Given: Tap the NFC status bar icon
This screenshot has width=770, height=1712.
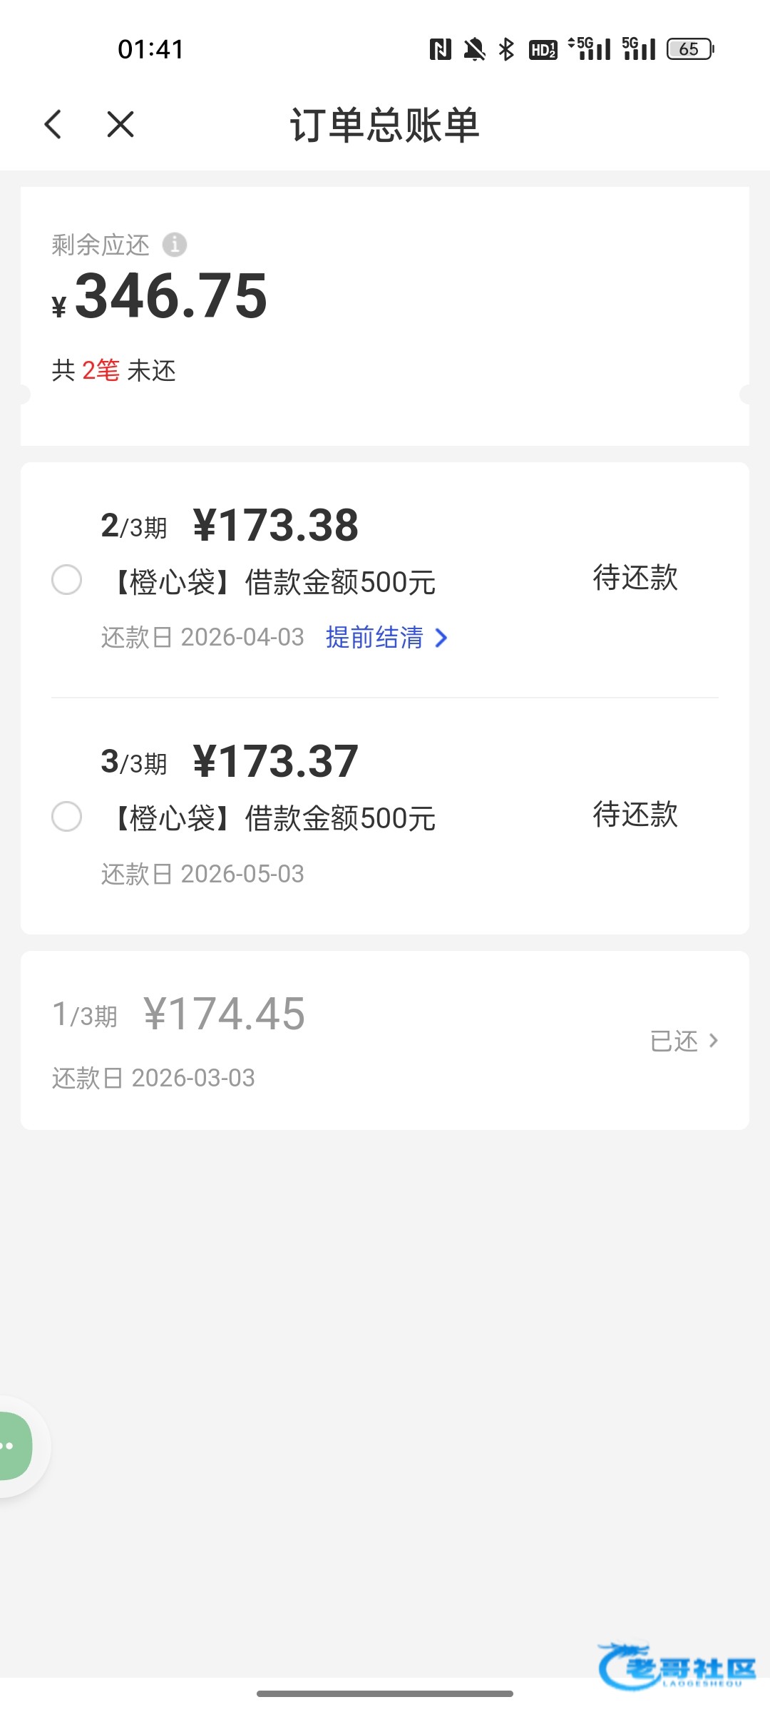Looking at the screenshot, I should 441,49.
